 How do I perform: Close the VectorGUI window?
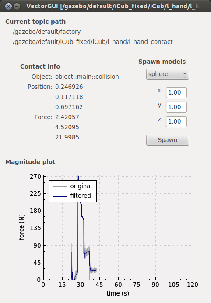(8, 7)
